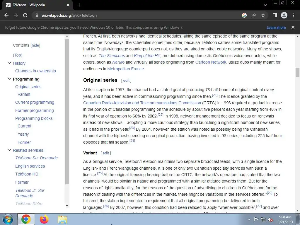Collapse the History section in contents
300x225 pixels.
coord(9,63)
